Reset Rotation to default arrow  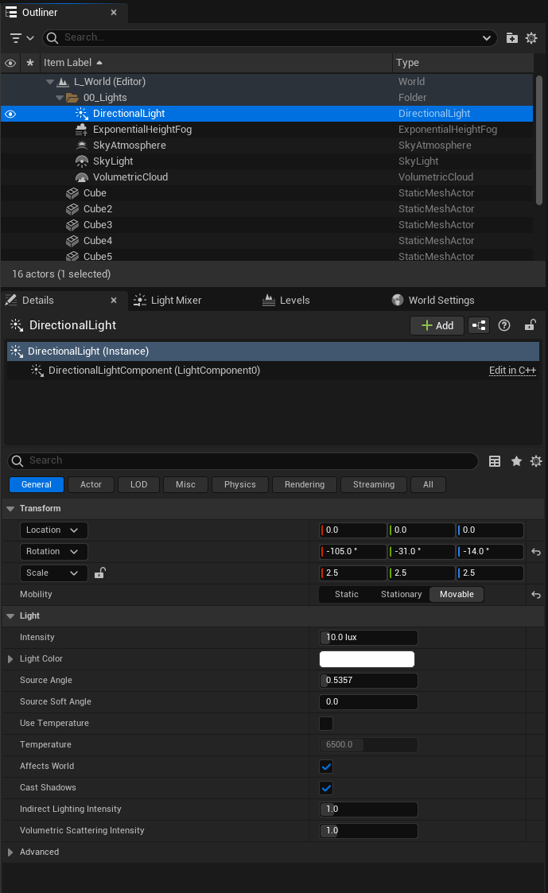[536, 552]
